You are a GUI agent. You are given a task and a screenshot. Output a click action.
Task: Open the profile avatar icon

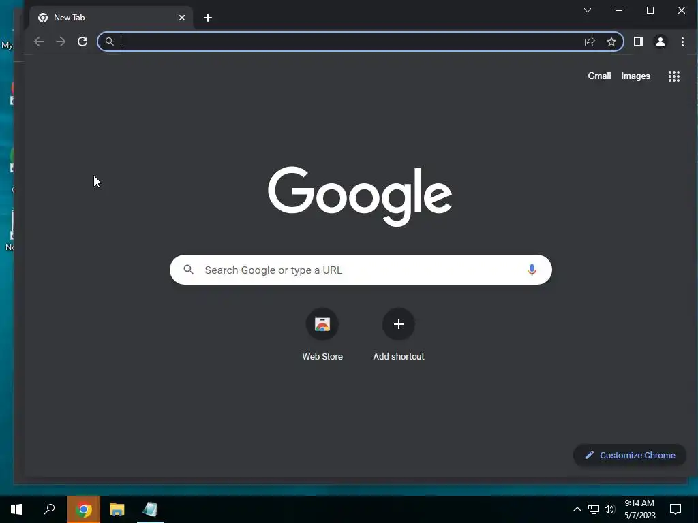[660, 42]
